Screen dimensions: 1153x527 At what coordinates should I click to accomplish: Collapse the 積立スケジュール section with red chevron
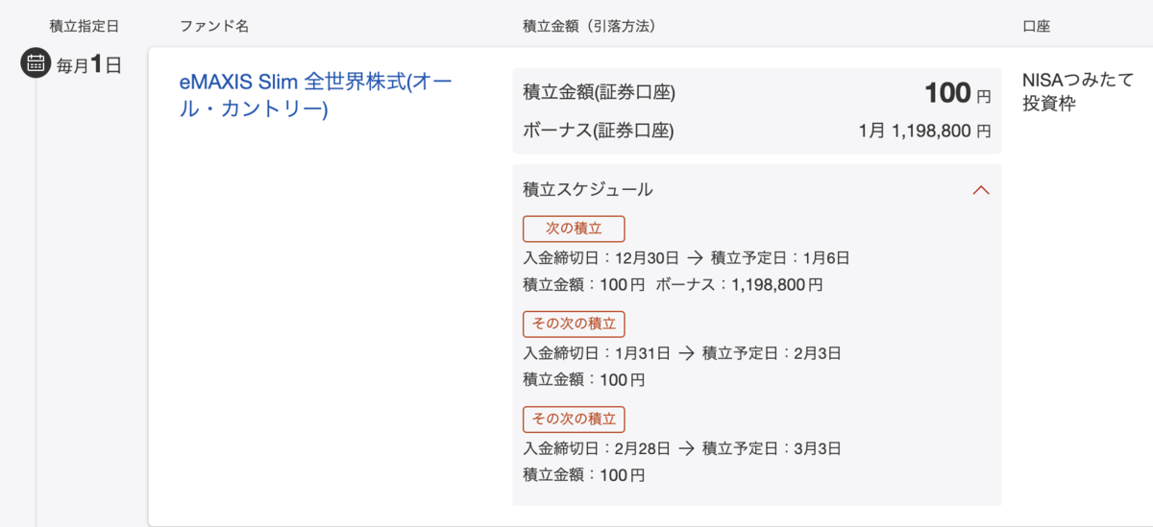(980, 190)
